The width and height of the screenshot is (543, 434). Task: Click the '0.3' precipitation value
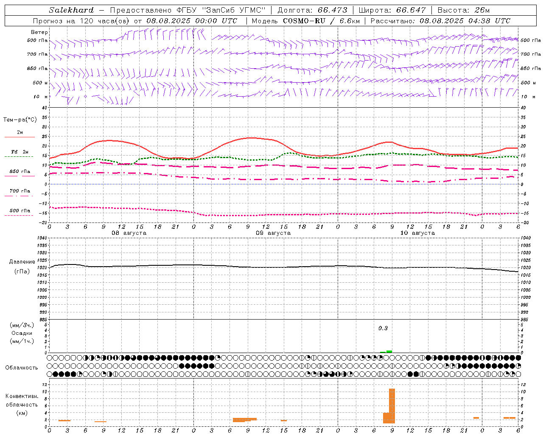pos(383,328)
